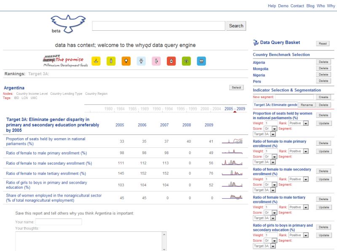This screenshot has height=251, width=337.
Task: Open sparkline for female to male tertiary enrollment
Action: (x=232, y=173)
